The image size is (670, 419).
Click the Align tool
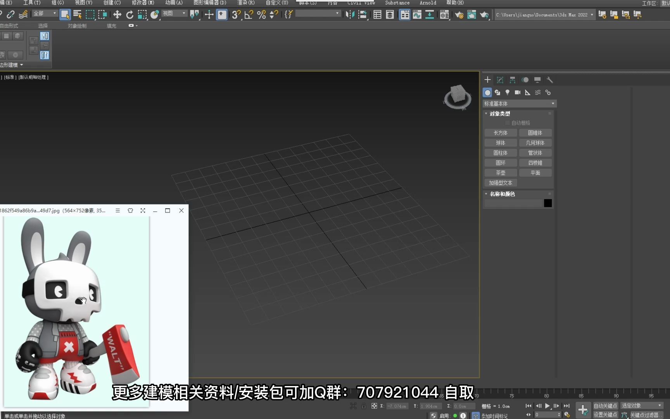363,15
